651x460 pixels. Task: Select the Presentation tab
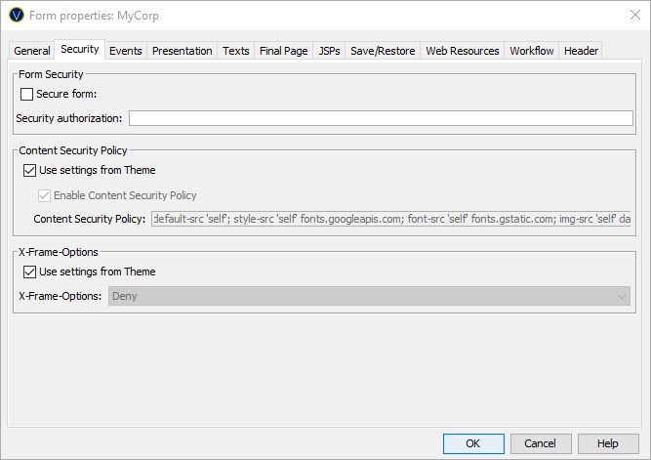pos(182,51)
